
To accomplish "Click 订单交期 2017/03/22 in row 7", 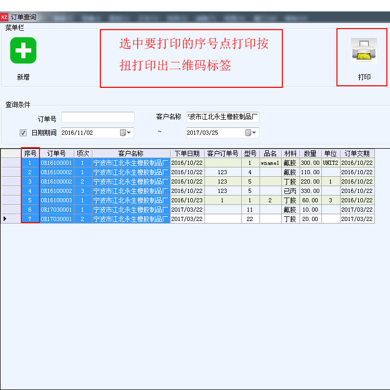I will pyautogui.click(x=357, y=219).
